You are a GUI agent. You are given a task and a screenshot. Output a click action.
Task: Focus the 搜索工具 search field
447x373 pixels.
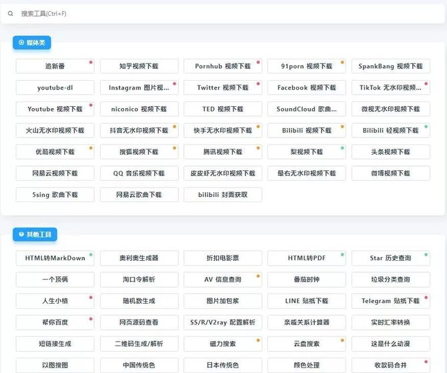click(223, 13)
